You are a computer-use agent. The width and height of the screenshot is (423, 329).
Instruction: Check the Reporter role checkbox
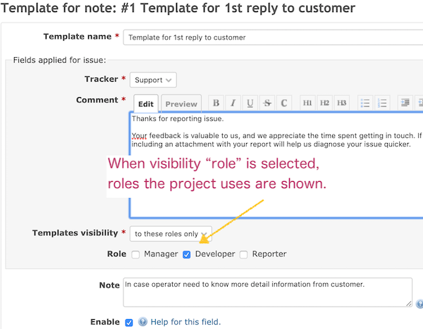coord(244,254)
